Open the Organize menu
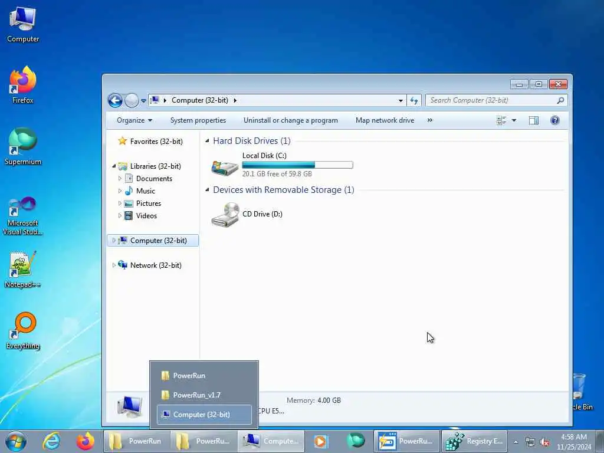 coord(134,120)
